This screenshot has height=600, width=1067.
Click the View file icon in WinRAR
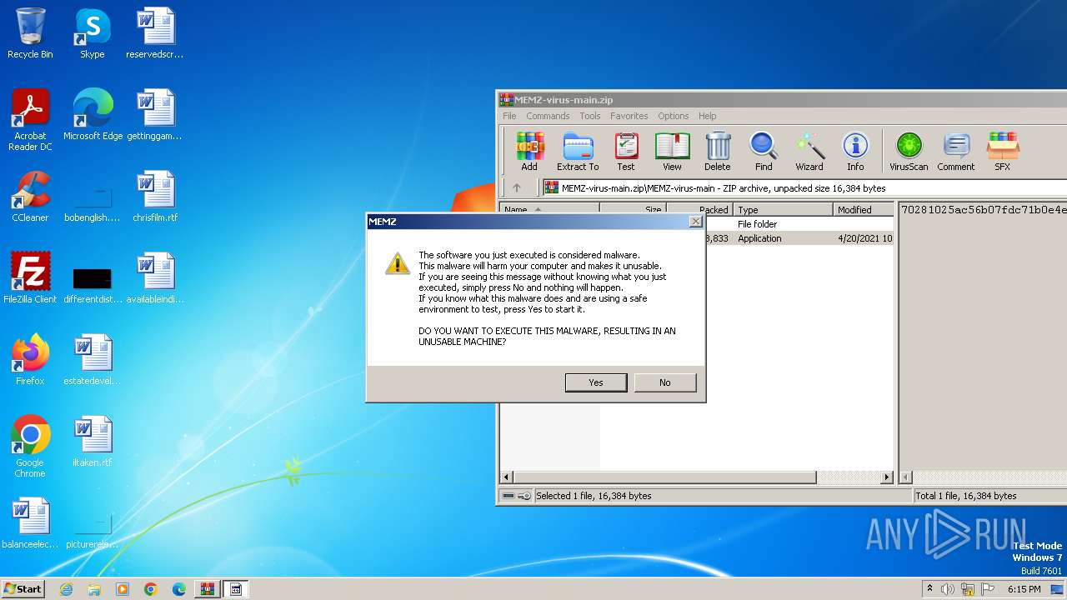pyautogui.click(x=672, y=151)
